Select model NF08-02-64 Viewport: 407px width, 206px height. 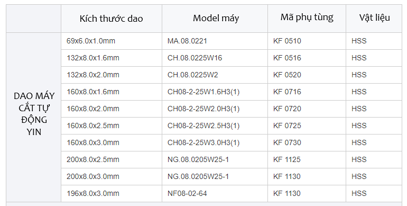click(215, 193)
